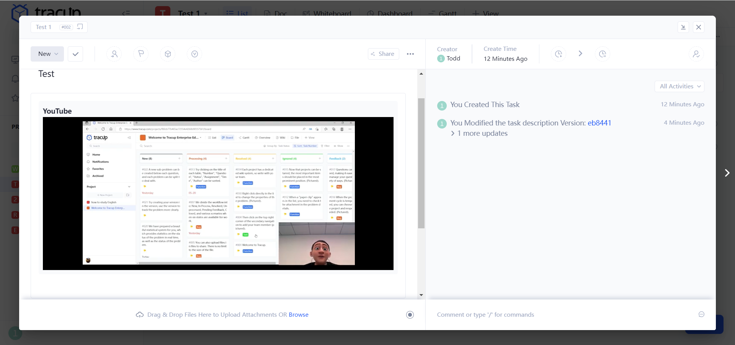The image size is (735, 345).
Task: Export the task using the download icon
Action: point(683,27)
